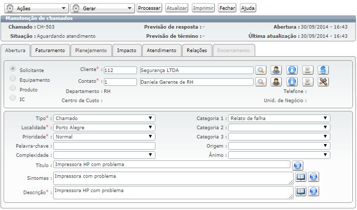
Task: Select the Equipamento radio button
Action: [13, 79]
